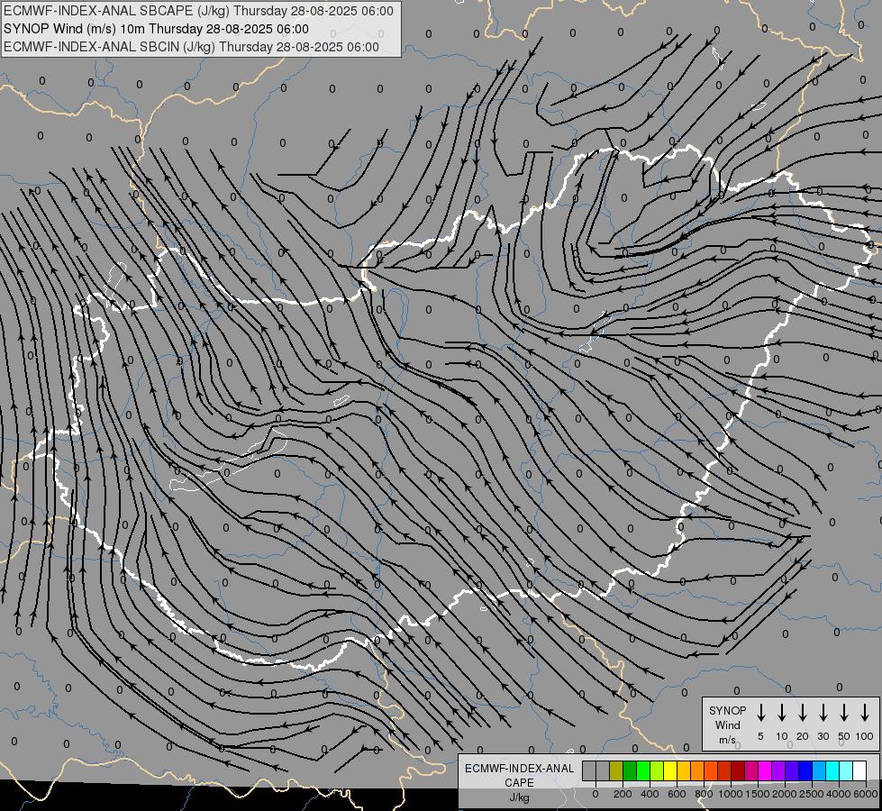The width and height of the screenshot is (882, 811).
Task: Click the 50 label under wind arrow
Action: pos(844,736)
